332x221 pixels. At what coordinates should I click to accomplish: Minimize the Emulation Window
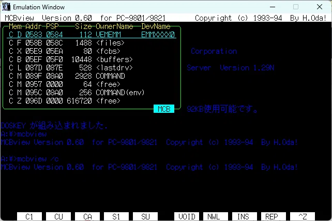point(273,7)
